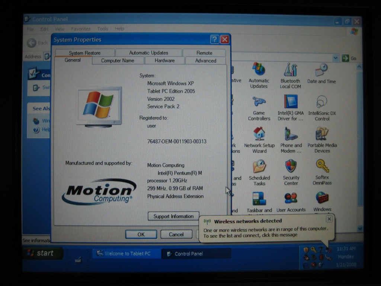Click Cancel in System Properties

(176, 235)
